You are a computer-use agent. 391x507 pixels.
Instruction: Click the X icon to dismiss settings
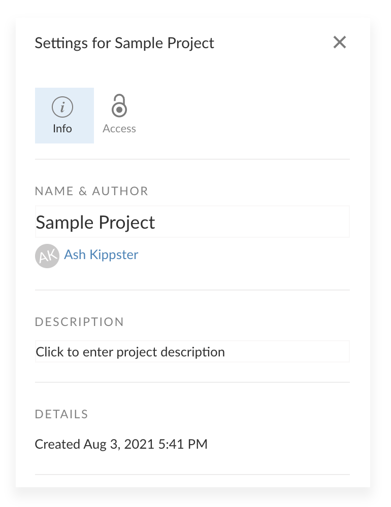(x=339, y=43)
